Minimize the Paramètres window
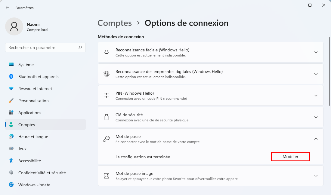This screenshot has width=331, height=195. pyautogui.click(x=296, y=5)
